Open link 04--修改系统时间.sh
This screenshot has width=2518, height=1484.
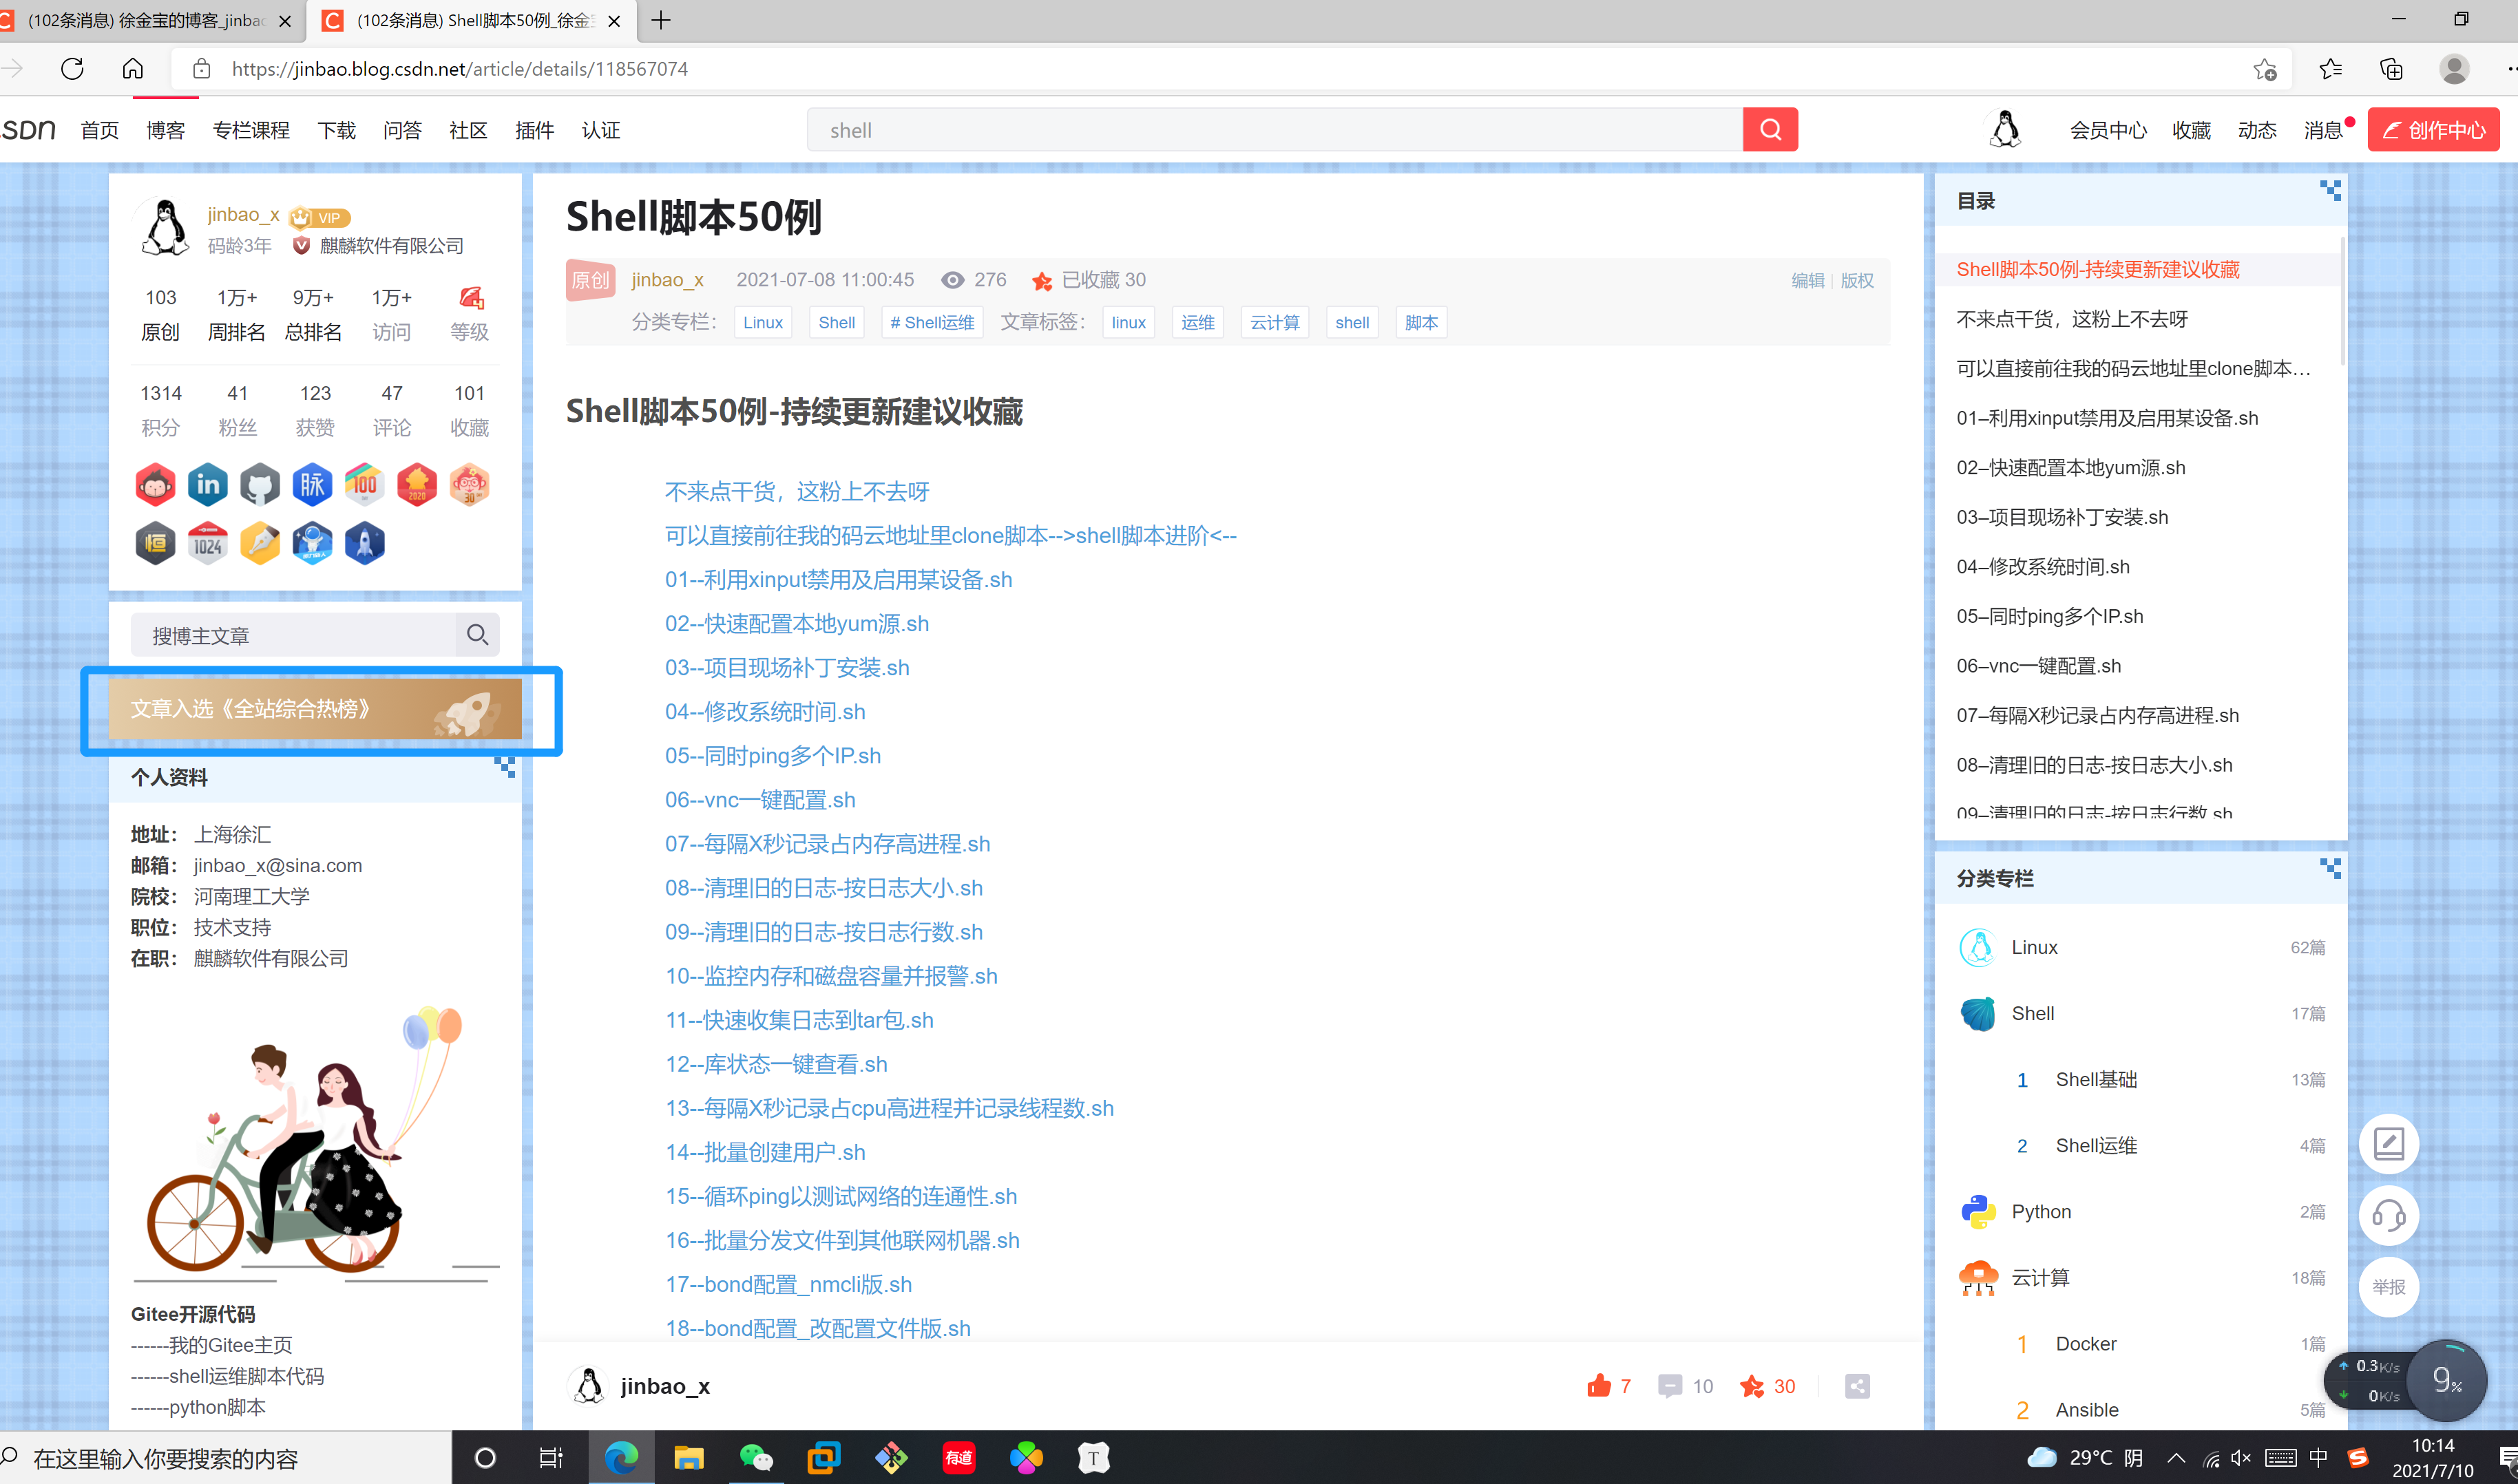click(765, 711)
